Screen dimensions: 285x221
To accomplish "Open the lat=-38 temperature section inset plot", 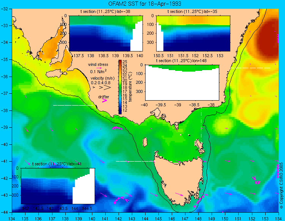I will click(106, 34).
